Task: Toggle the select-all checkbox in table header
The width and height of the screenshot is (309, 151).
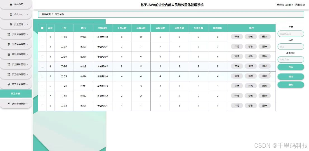Action: pos(42,28)
